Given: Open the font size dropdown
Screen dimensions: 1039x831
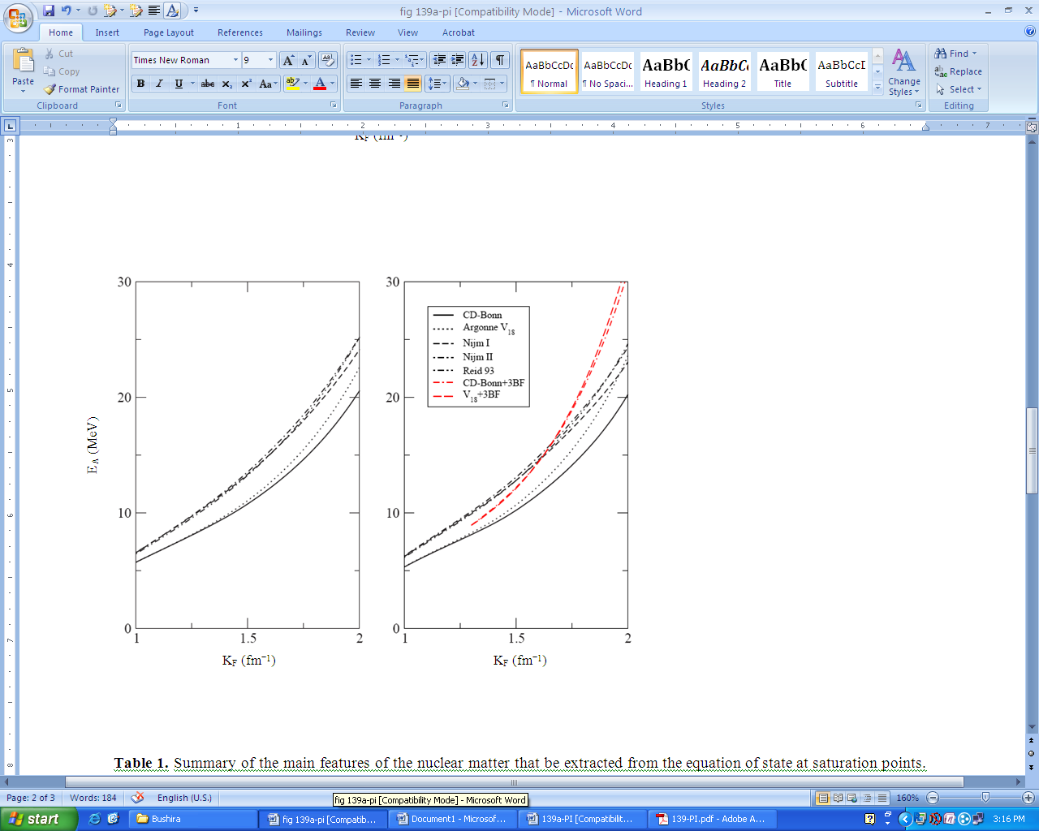Looking at the screenshot, I should pos(270,60).
